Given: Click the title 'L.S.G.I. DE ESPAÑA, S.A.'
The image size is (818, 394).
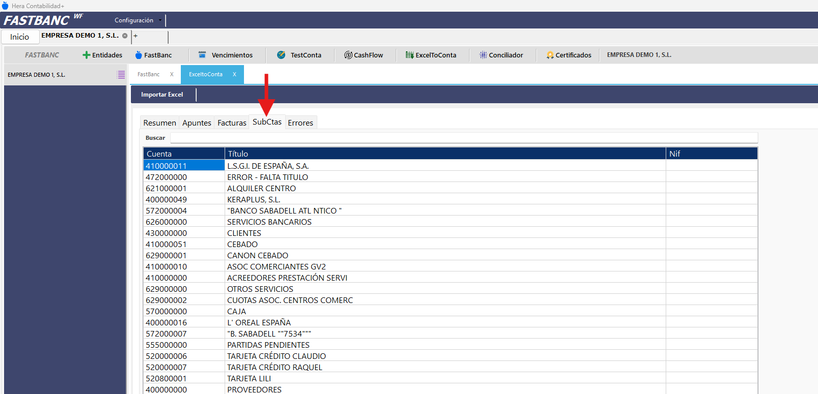Looking at the screenshot, I should (268, 166).
